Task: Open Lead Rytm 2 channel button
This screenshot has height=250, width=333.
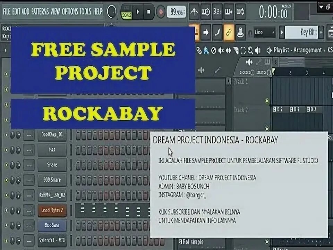Action: (52, 210)
